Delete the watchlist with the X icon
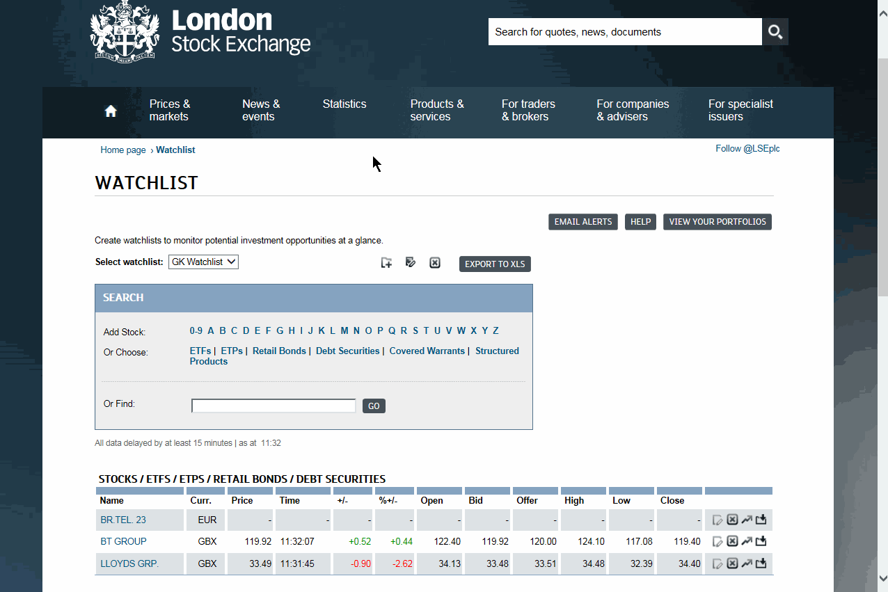The width and height of the screenshot is (888, 592). 435,263
